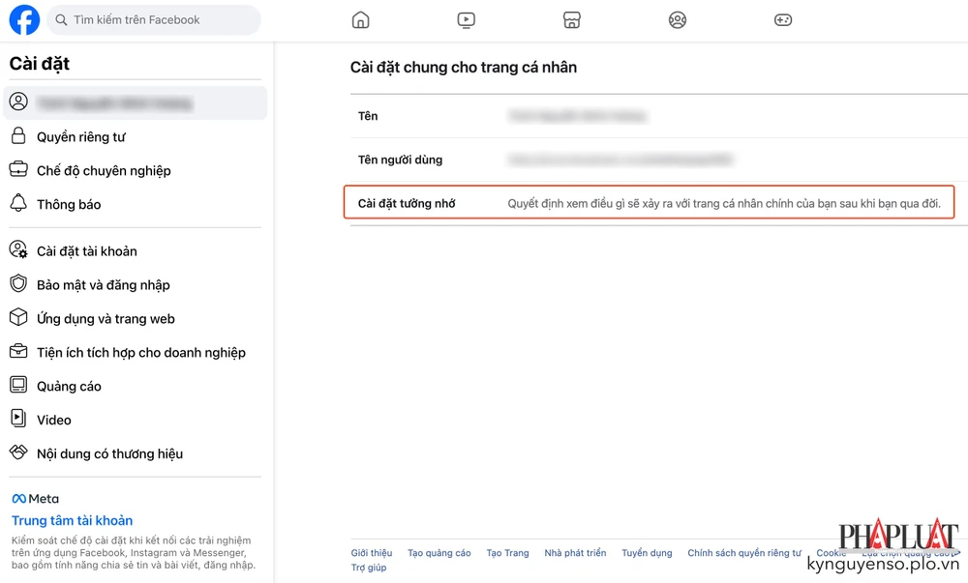Image resolution: width=968 pixels, height=583 pixels.
Task: Open the Tạo Trang footer link
Action: [507, 552]
